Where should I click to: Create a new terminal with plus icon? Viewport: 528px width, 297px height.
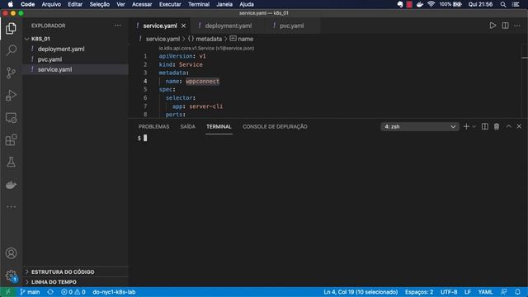click(466, 126)
